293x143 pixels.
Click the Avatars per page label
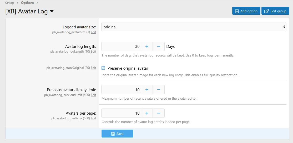[81, 113]
